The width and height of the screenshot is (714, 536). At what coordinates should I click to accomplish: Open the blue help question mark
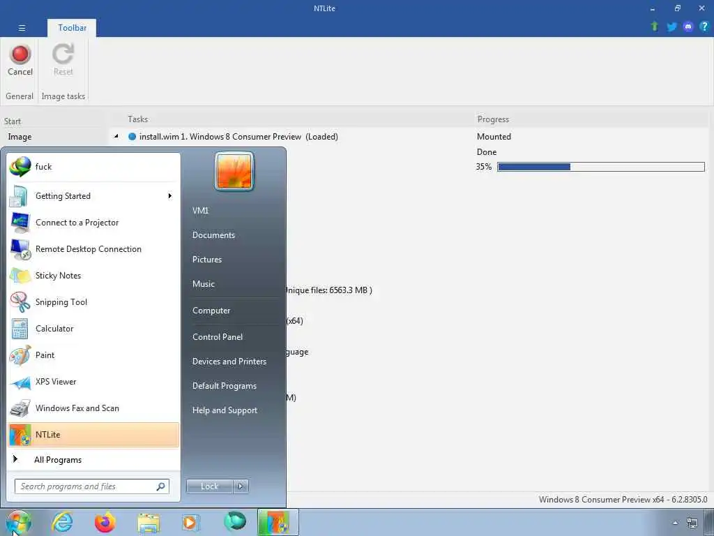point(704,27)
